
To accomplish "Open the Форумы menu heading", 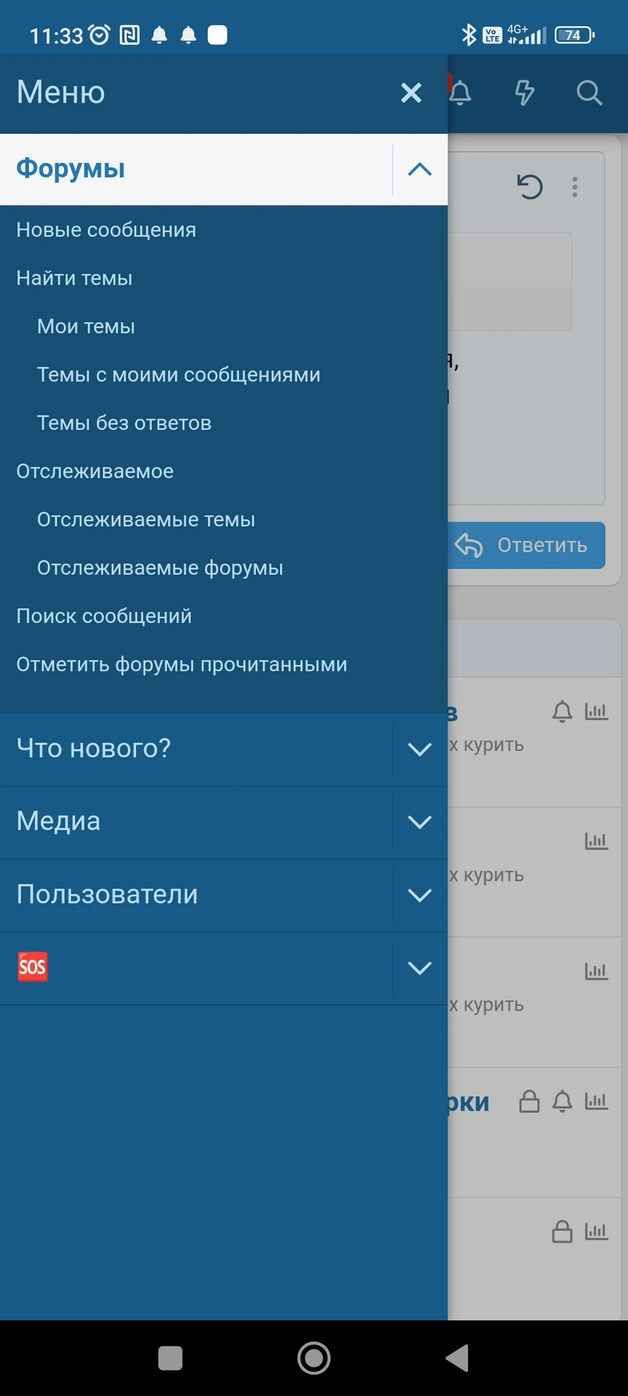I will point(71,169).
